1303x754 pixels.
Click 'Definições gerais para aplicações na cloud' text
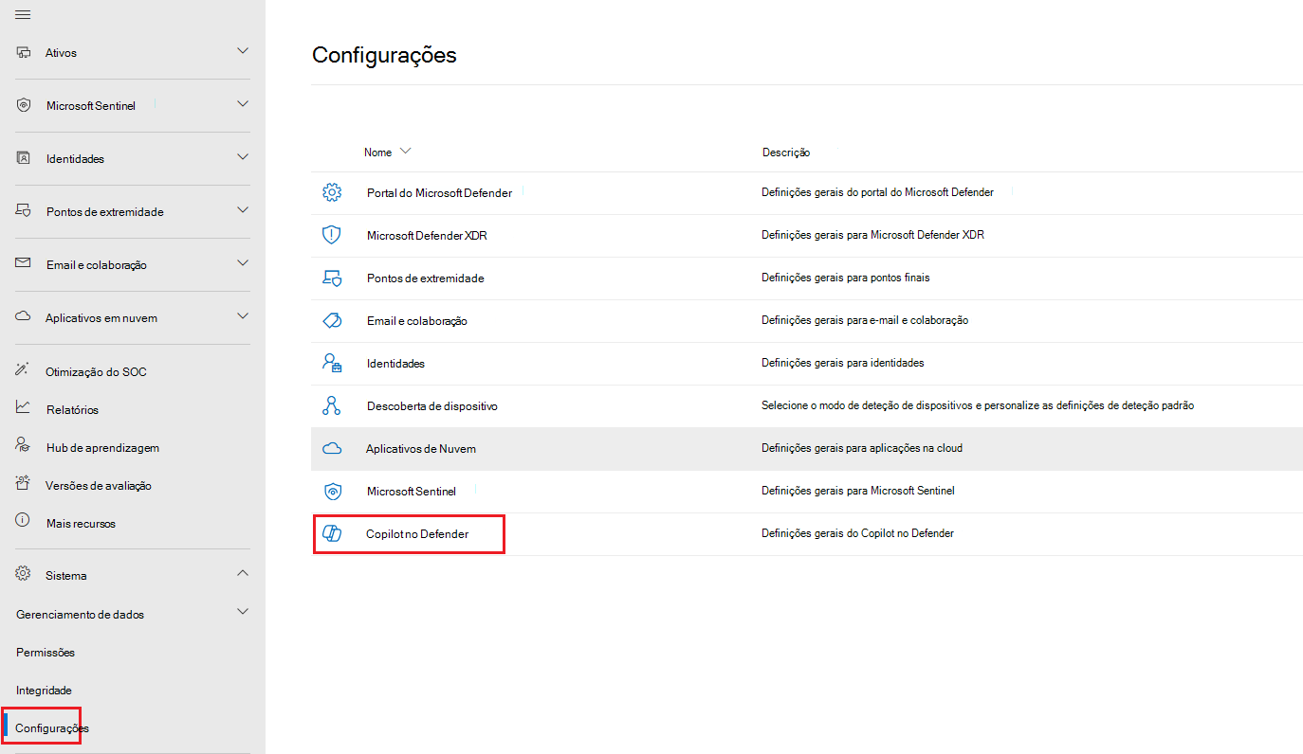click(x=862, y=448)
